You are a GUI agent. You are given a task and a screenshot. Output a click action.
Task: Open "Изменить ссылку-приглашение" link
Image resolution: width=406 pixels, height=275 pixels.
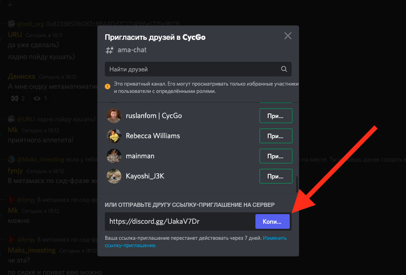275,238
